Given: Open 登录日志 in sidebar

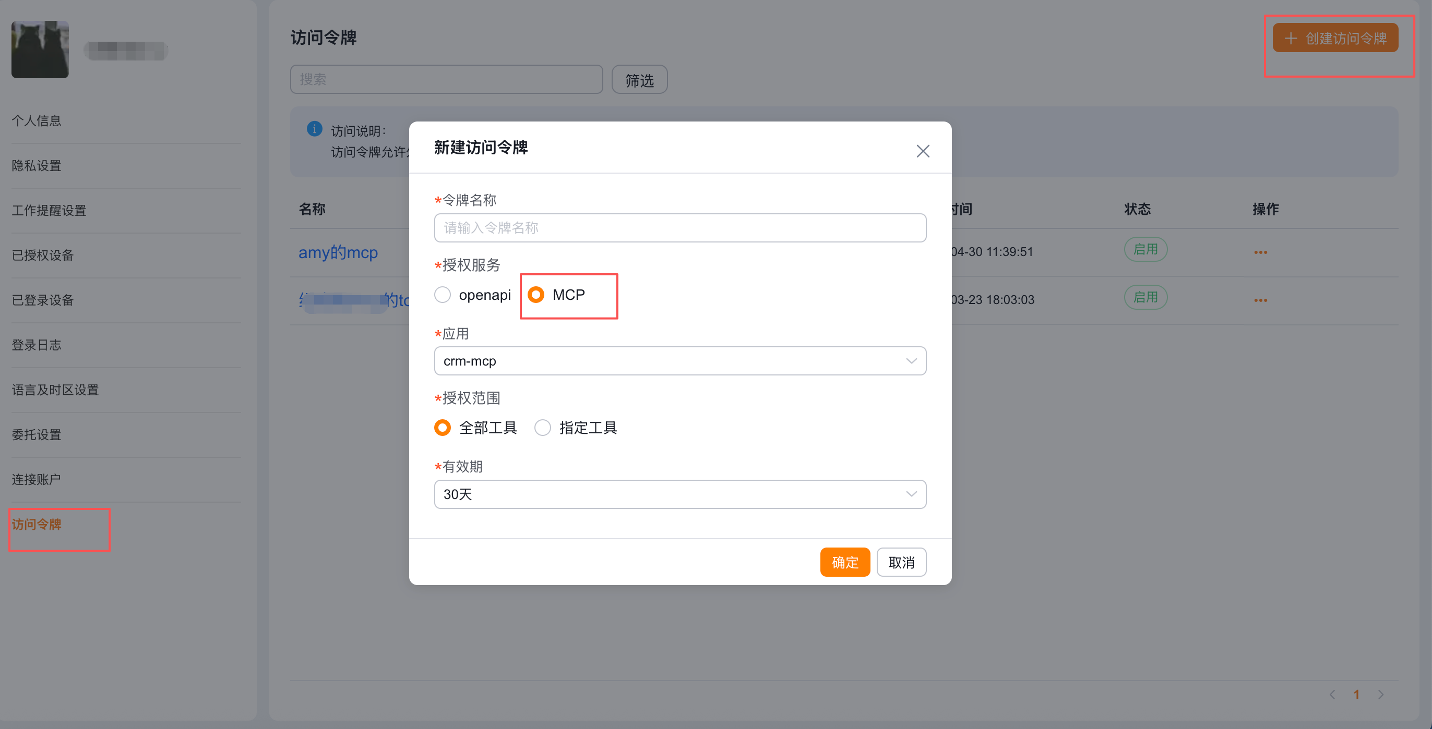Looking at the screenshot, I should (x=37, y=345).
